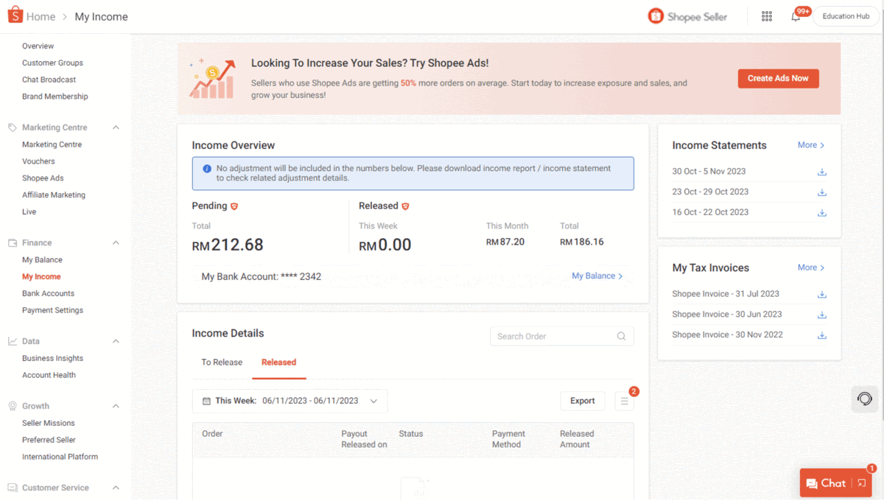884x504 pixels.
Task: Open the search icon in Search Order field
Action: pos(621,336)
